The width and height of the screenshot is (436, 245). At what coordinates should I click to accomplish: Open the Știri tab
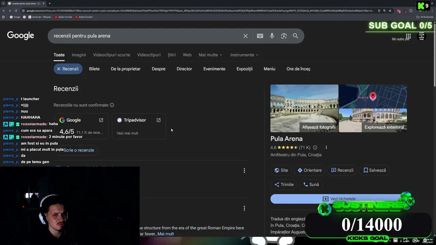172,55
